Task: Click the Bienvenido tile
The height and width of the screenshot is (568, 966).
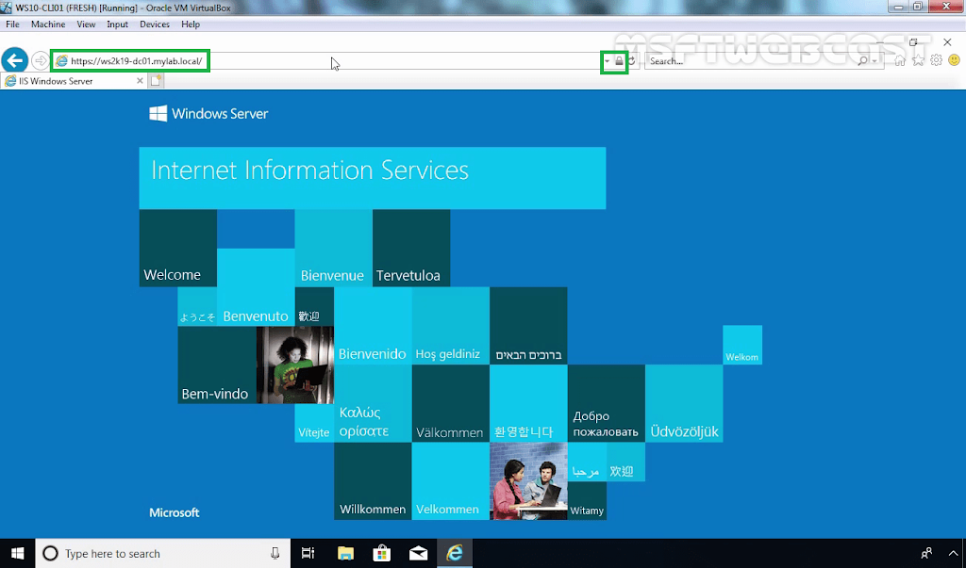Action: 373,326
